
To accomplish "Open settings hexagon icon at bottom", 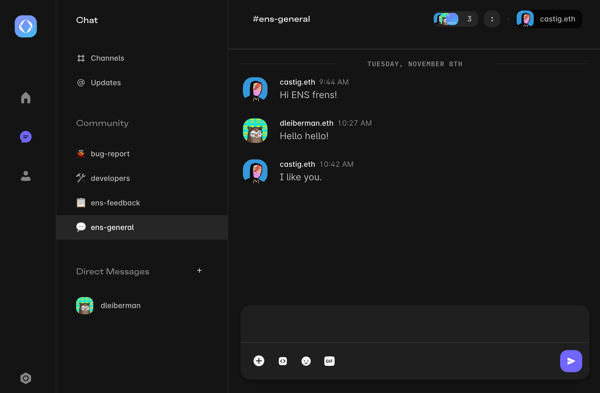I will click(x=26, y=378).
